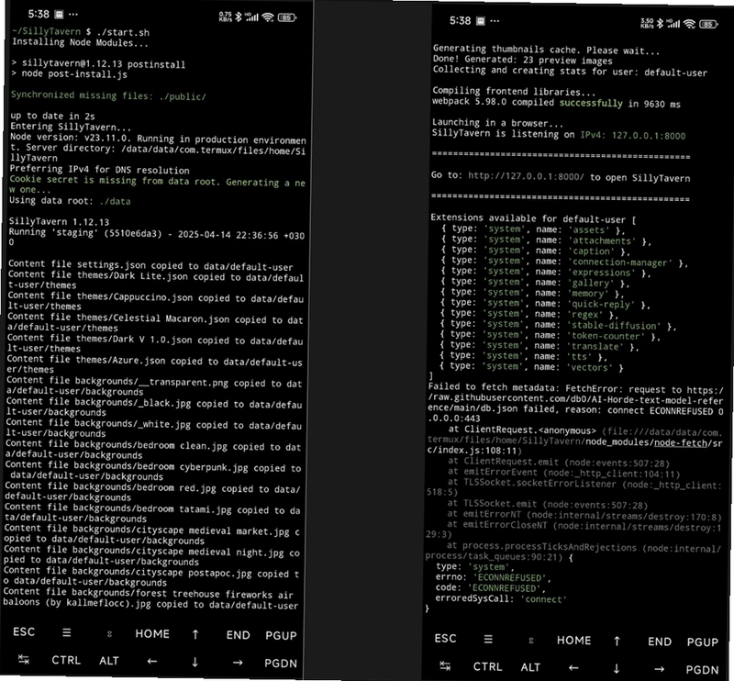Click 'Launching in a browser...' line
Image resolution: width=734 pixels, height=681 pixels.
497,123
